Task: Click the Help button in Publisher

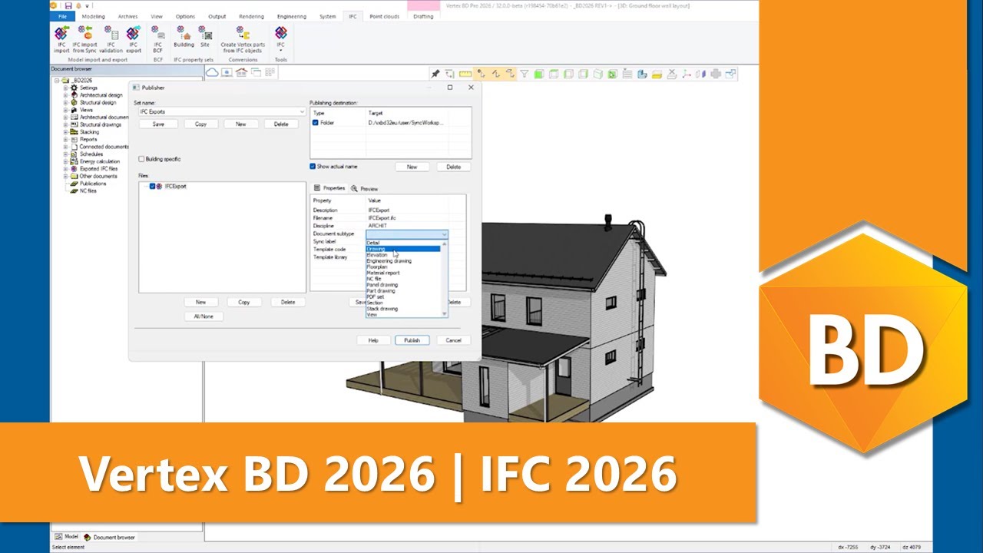Action: click(373, 340)
